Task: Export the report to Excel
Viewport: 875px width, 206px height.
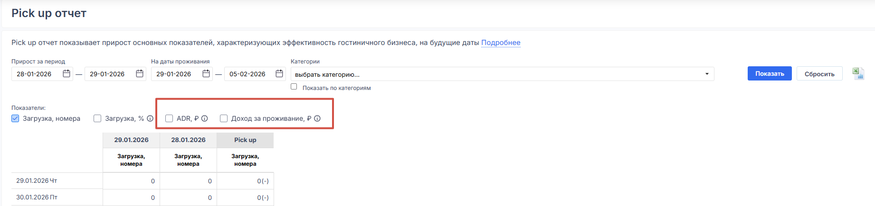Action: pyautogui.click(x=858, y=74)
